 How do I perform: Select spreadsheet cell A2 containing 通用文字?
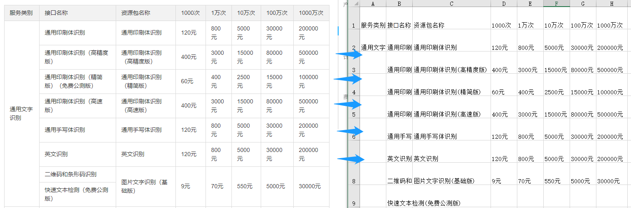point(373,41)
